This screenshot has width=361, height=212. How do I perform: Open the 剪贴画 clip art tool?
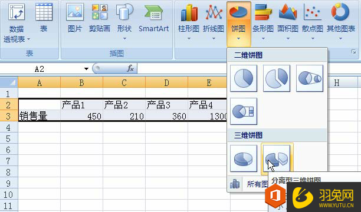[x=100, y=18]
